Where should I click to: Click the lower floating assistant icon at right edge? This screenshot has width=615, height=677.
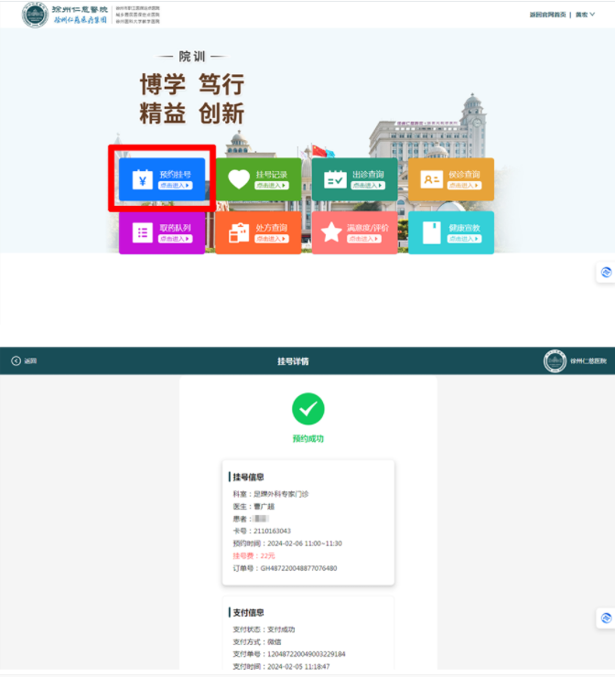(x=605, y=618)
